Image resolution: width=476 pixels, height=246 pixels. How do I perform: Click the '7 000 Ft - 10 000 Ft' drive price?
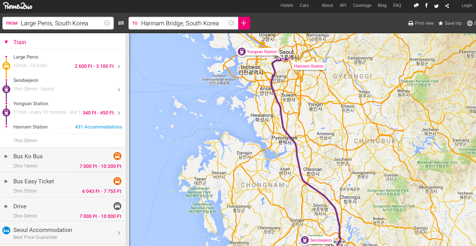coord(100,216)
